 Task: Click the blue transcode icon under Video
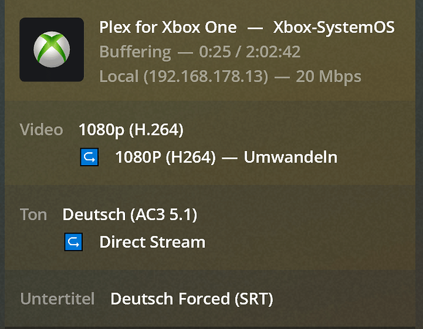(89, 158)
